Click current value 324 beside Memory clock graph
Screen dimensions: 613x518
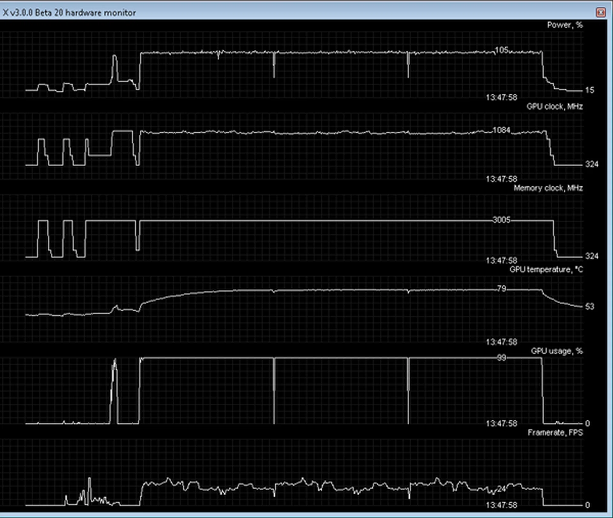pos(591,256)
